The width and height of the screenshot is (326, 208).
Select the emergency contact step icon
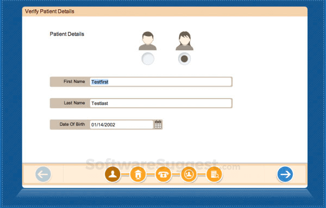coord(189,174)
